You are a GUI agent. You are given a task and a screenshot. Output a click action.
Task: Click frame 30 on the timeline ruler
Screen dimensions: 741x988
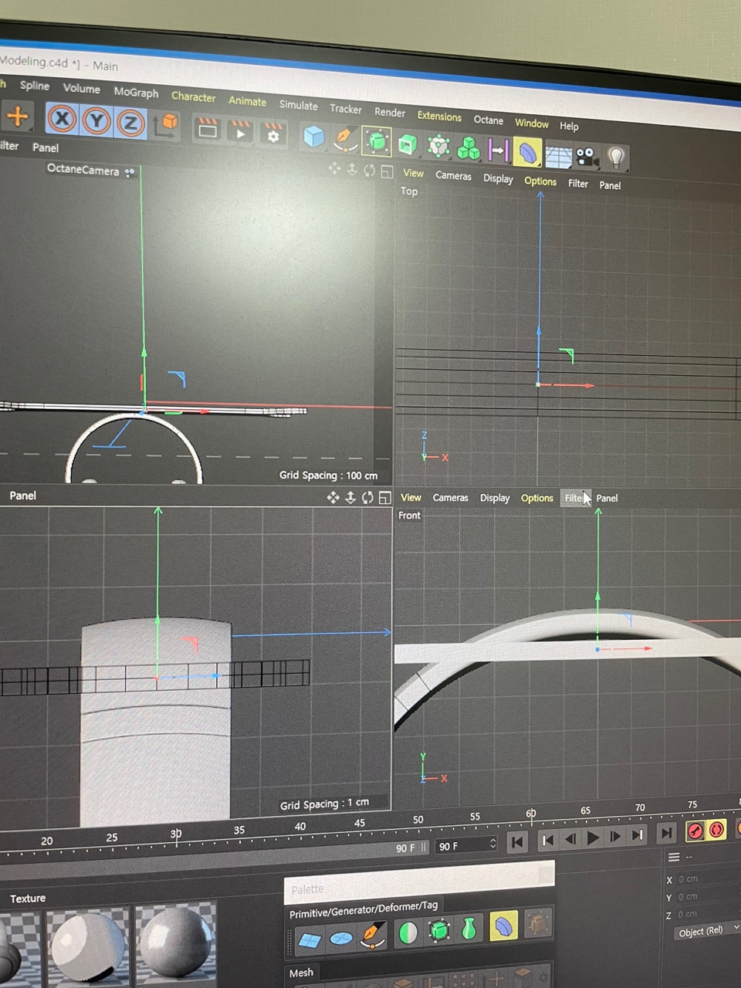click(176, 835)
